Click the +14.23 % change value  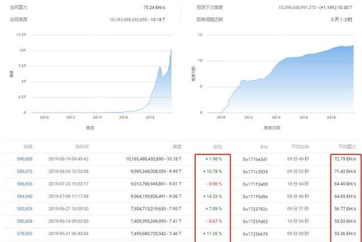212,196
